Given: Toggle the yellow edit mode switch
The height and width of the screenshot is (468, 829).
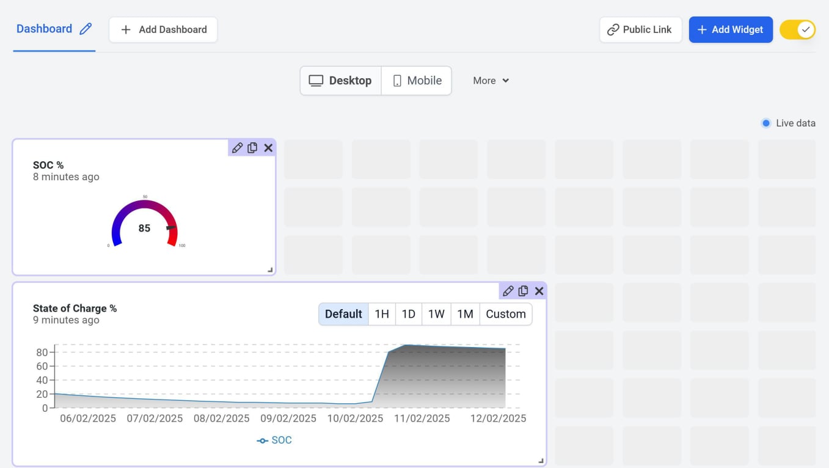Looking at the screenshot, I should point(797,29).
